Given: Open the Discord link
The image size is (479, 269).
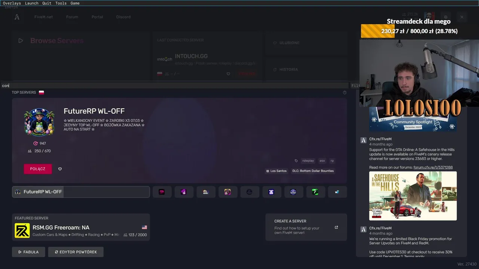Looking at the screenshot, I should [x=123, y=17].
